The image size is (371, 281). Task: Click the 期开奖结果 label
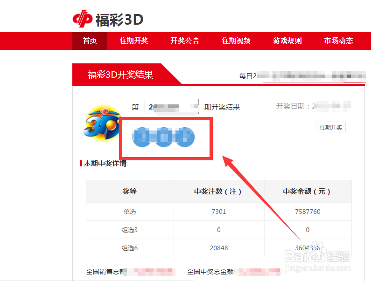222,107
